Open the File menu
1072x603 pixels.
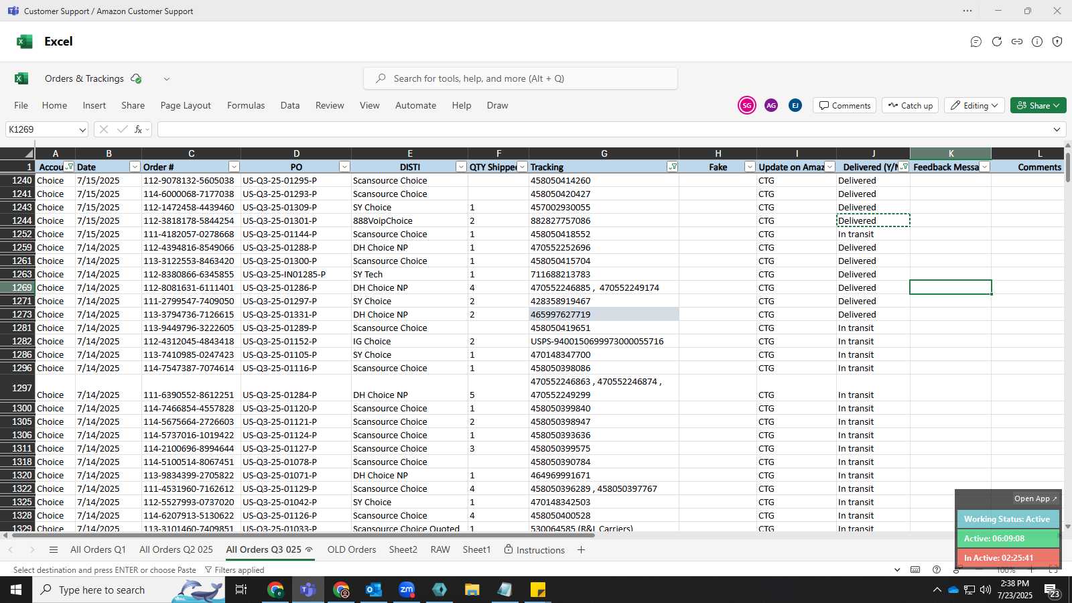(x=21, y=105)
